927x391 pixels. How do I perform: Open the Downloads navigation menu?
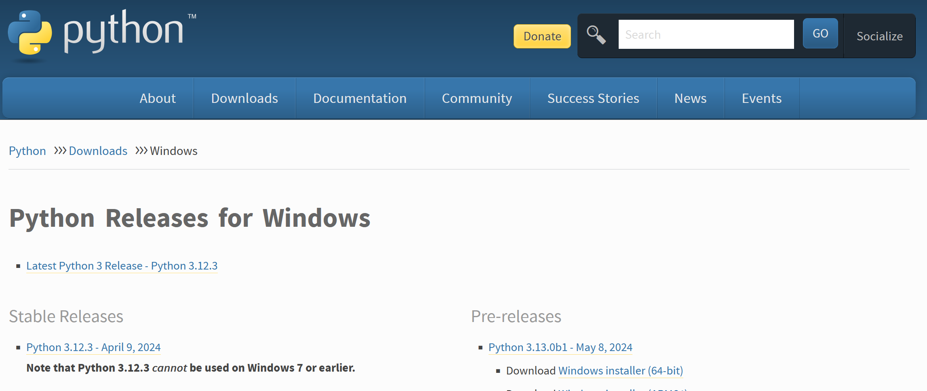[x=244, y=98]
